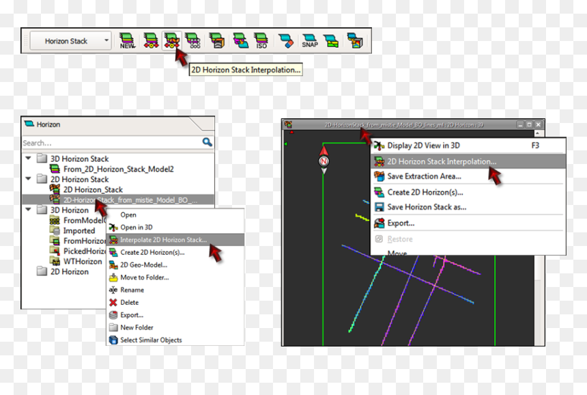
Task: Choose 2D Horizon Stack Interpolation in viewer menu
Action: [x=468, y=161]
